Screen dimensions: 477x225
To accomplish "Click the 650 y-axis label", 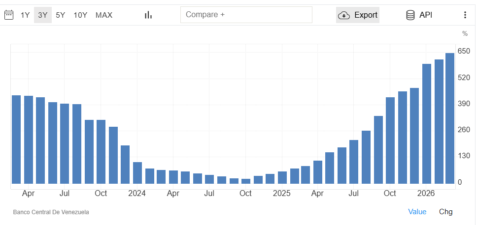I will pyautogui.click(x=464, y=51).
